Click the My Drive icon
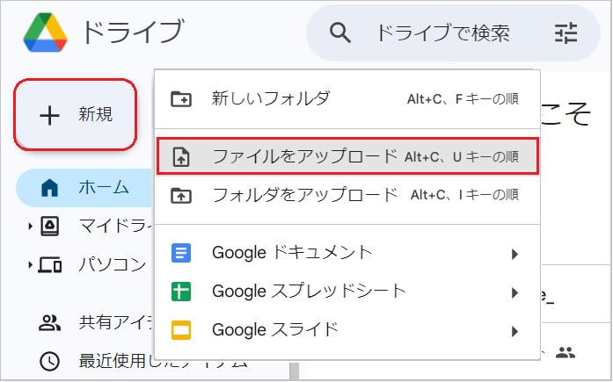Viewport: 613px width, 382px height. click(x=49, y=226)
